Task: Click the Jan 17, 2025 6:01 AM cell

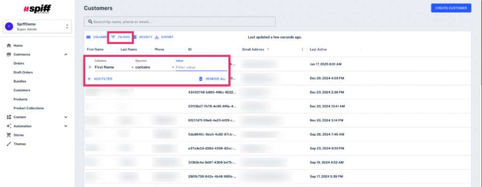Action: coord(326,64)
